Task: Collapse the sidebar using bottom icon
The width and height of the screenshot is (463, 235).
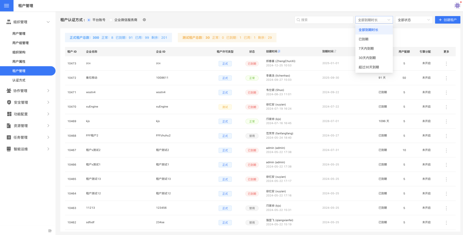Action: point(50,231)
